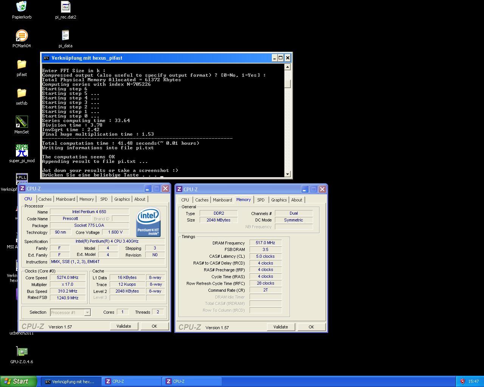Click the Multiplier x 17.0 value
This screenshot has height=387, width=484.
tap(68, 284)
